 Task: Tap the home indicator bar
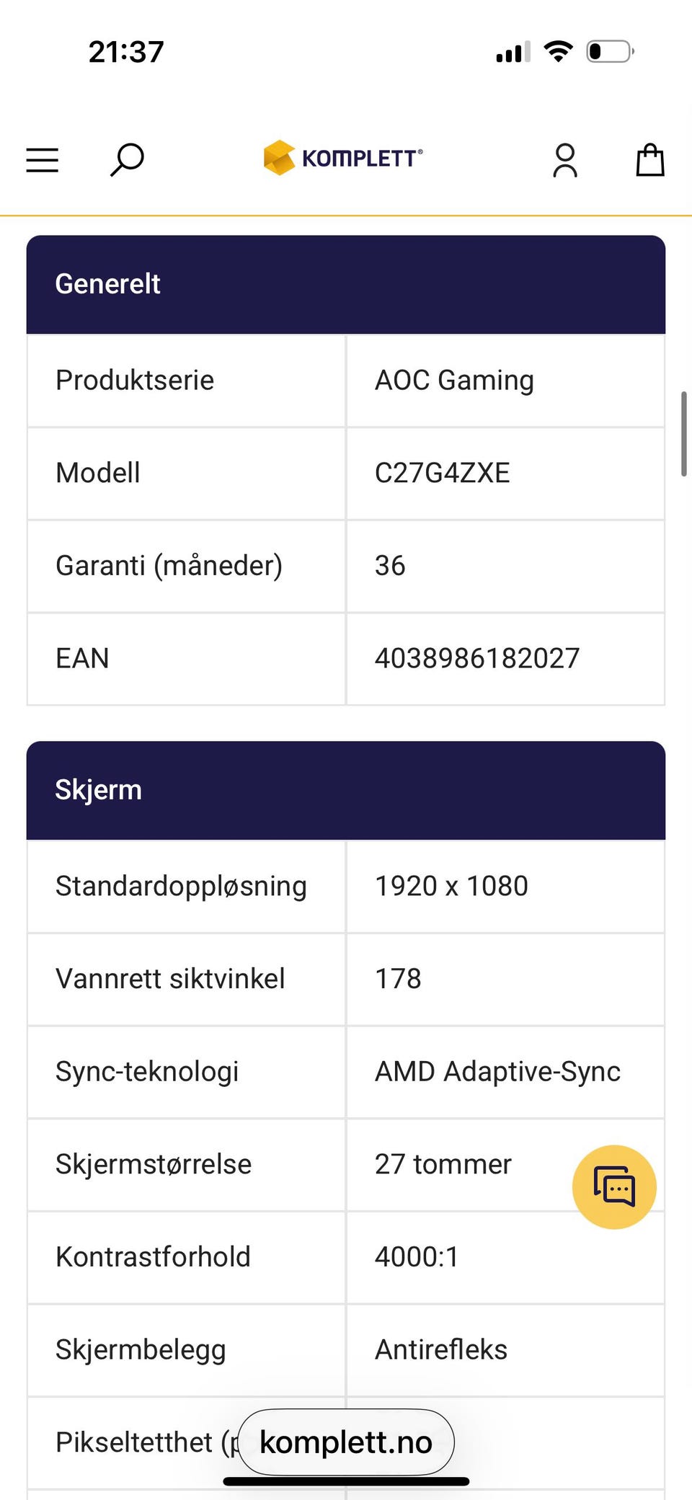click(346, 1481)
